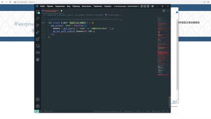Image resolution: width=211 pixels, height=119 pixels.
Task: Click the code minimap on the right
Action: [x=163, y=46]
